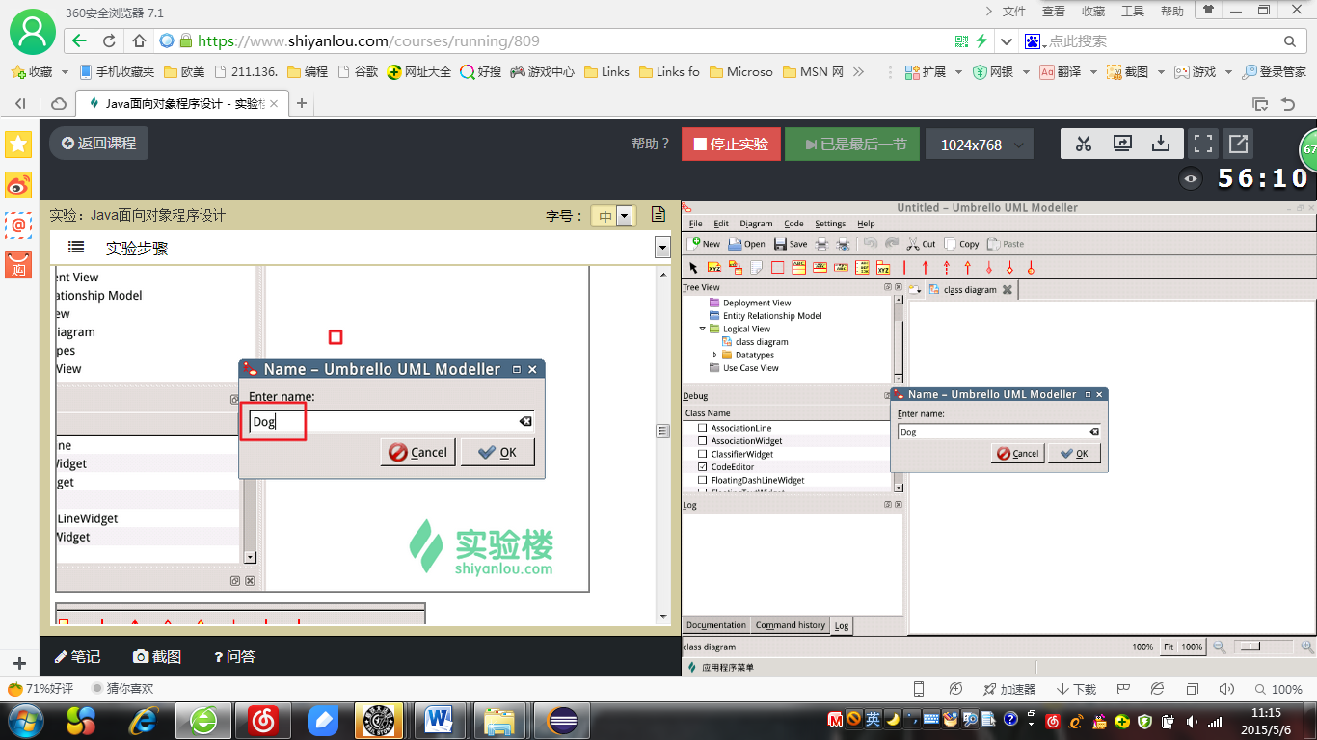Open the address bar history dropdown arrow
The image size is (1317, 740).
click(x=1007, y=41)
